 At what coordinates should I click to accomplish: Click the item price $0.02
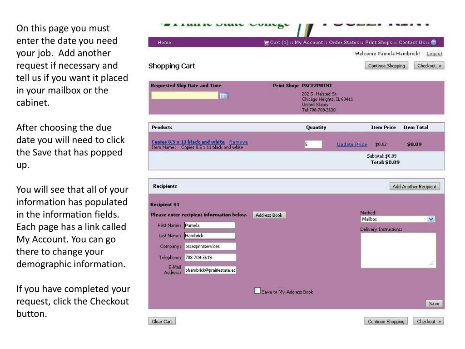coord(381,144)
